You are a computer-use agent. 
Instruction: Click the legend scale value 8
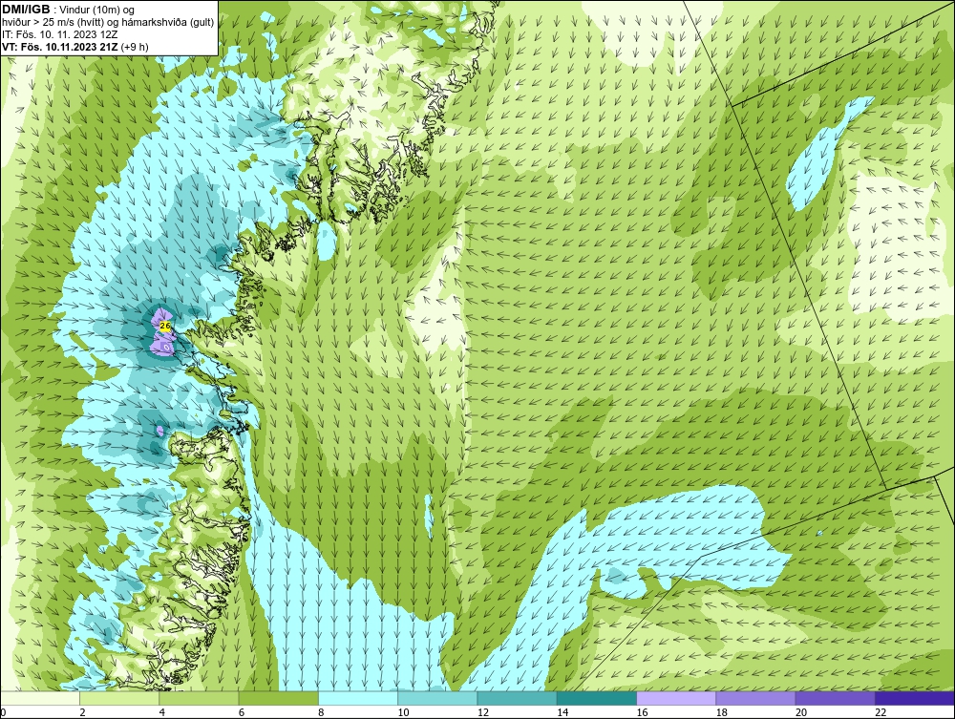coord(321,713)
